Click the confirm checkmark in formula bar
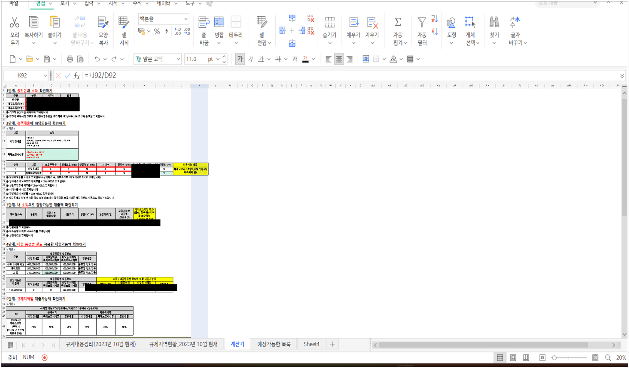629x368 pixels. [67, 76]
